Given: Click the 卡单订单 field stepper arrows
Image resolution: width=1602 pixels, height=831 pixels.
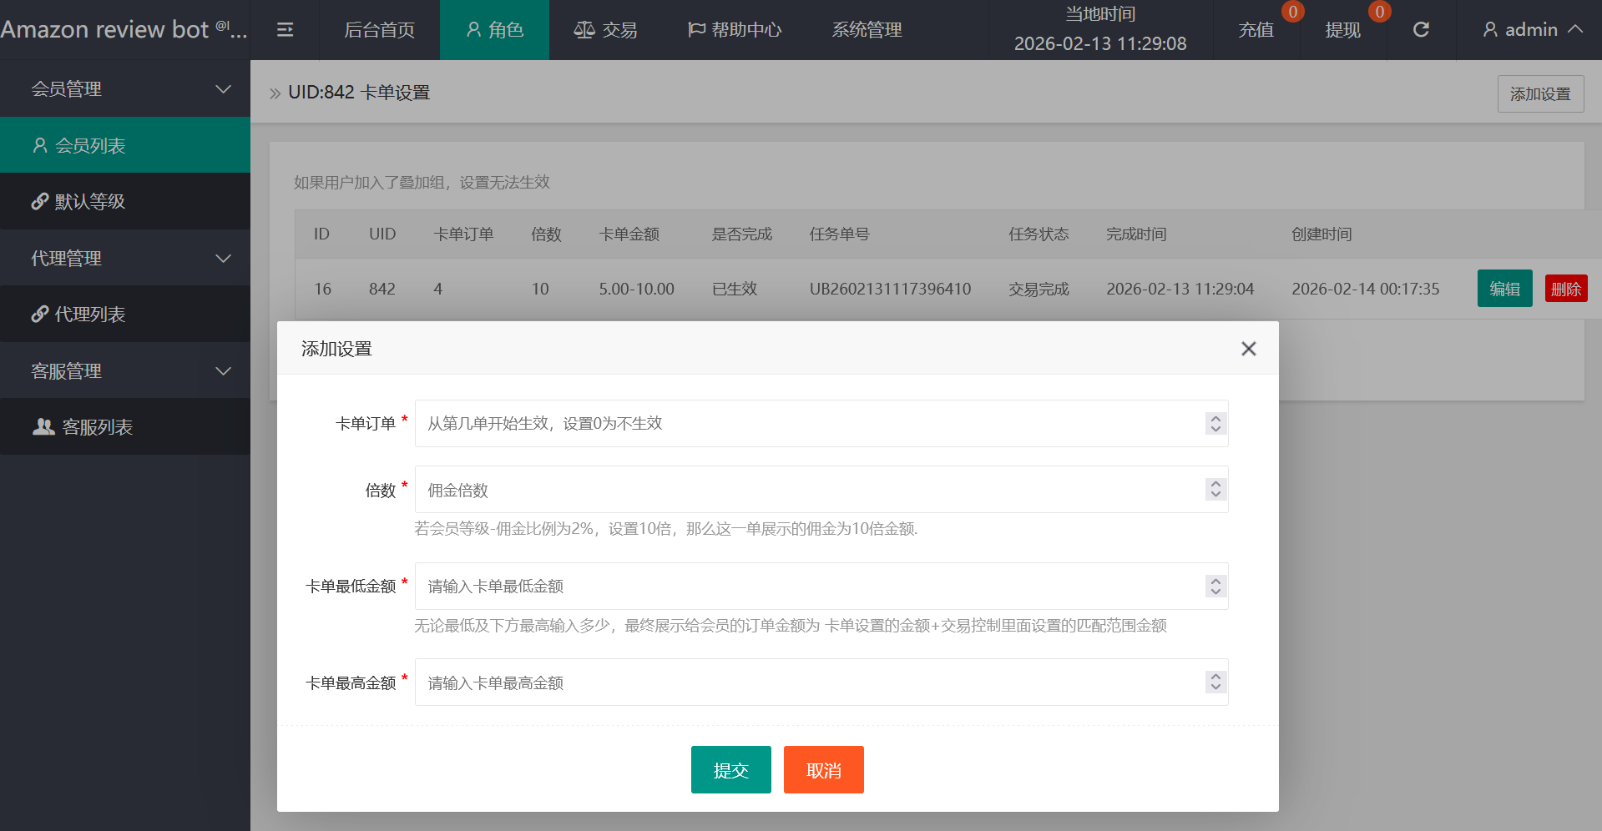Looking at the screenshot, I should 1215,424.
